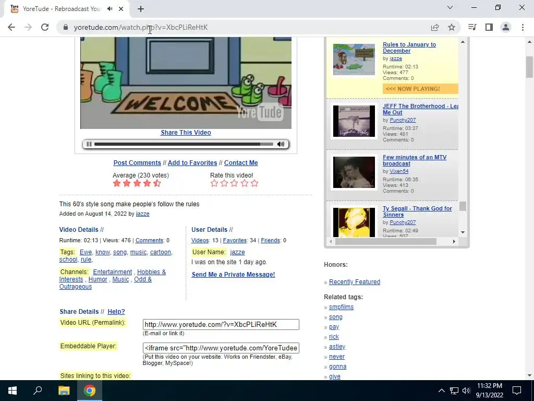Select the Embeddable Player code field
This screenshot has width=534, height=401.
(221, 348)
